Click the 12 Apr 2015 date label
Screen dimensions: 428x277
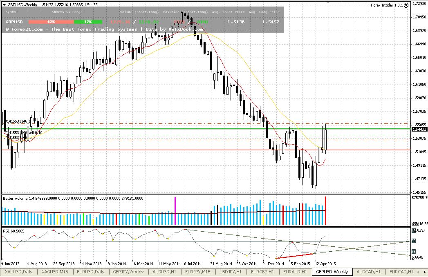pos(325,264)
